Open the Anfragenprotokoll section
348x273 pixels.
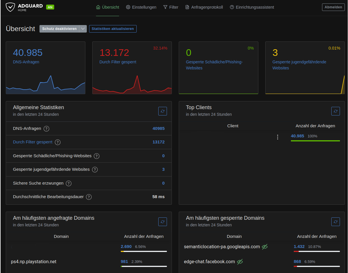[x=204, y=7]
